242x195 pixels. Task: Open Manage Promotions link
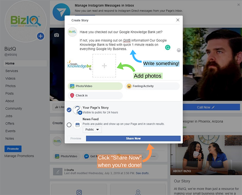(x=19, y=156)
